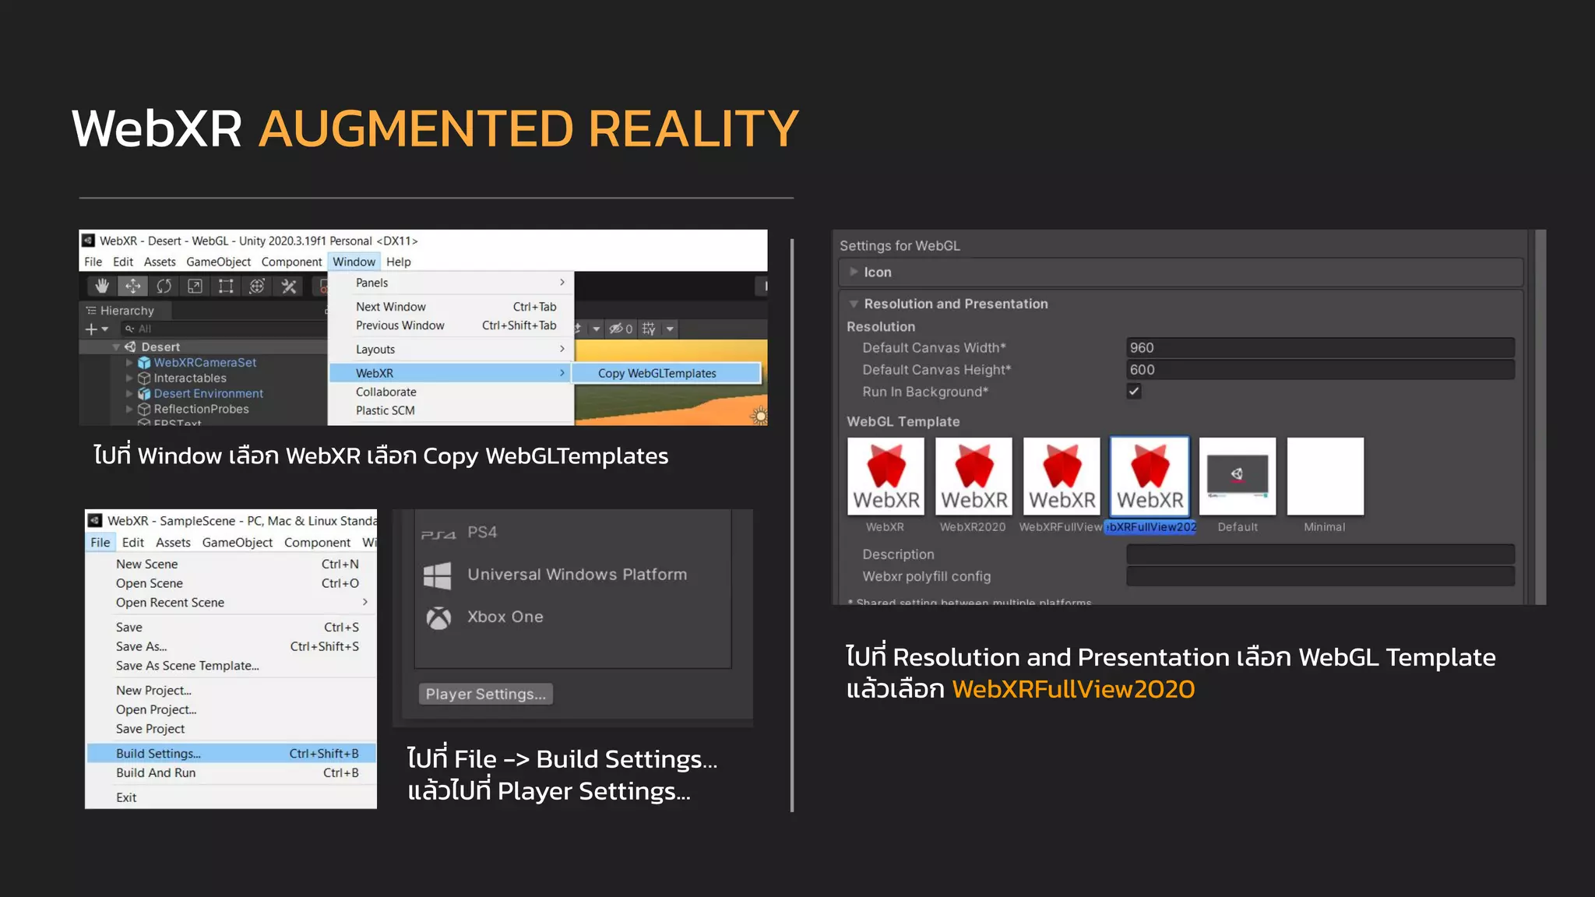Screen dimensions: 1595x897
Task: Click the Default Canvas Height field
Action: click(1320, 370)
